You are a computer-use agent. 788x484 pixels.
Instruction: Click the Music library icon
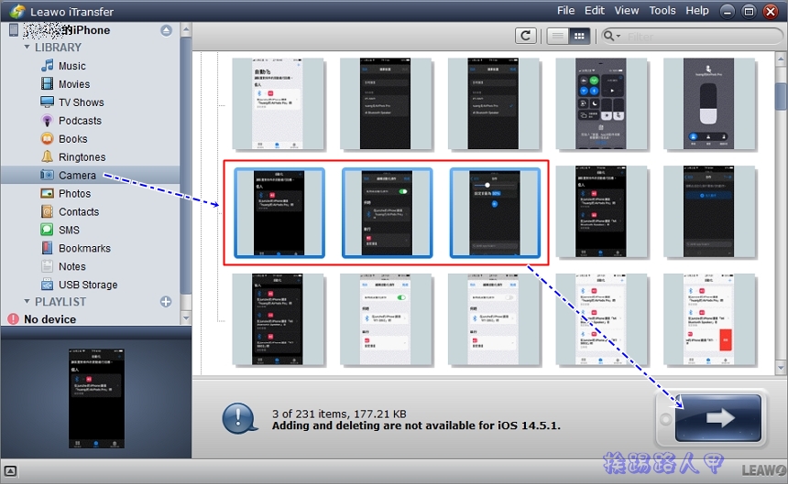(x=47, y=66)
